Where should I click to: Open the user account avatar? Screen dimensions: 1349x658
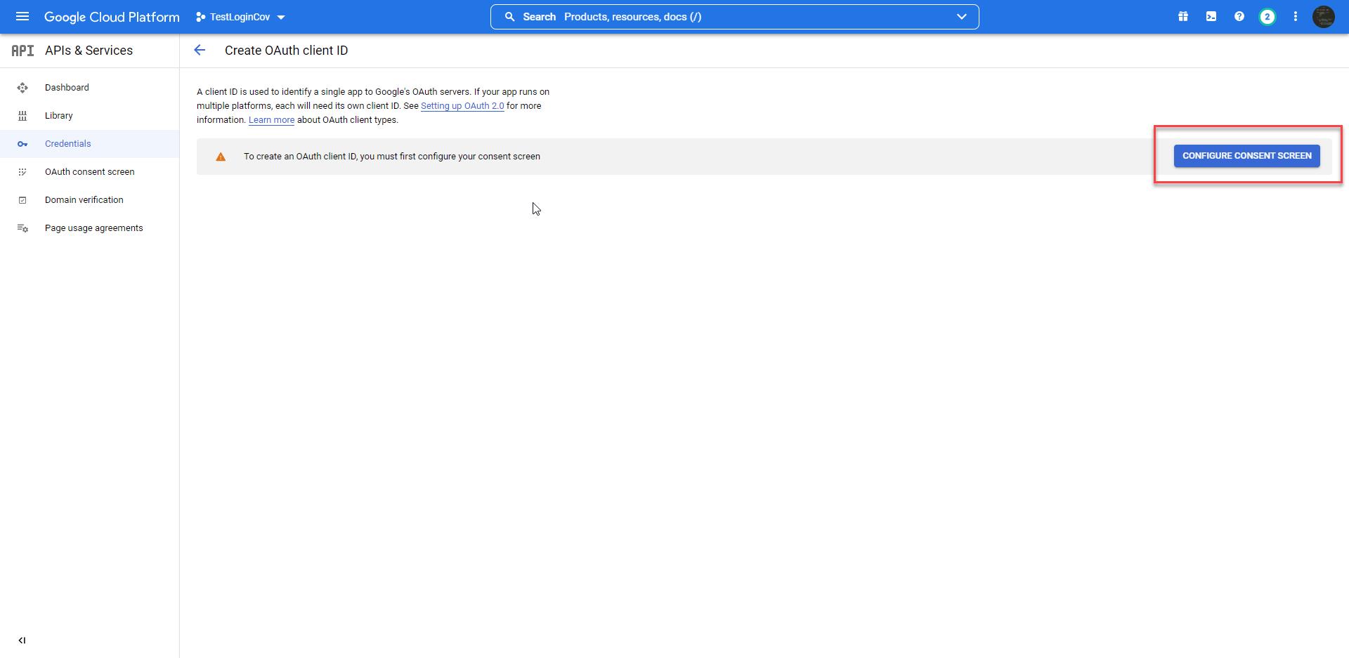click(1324, 17)
